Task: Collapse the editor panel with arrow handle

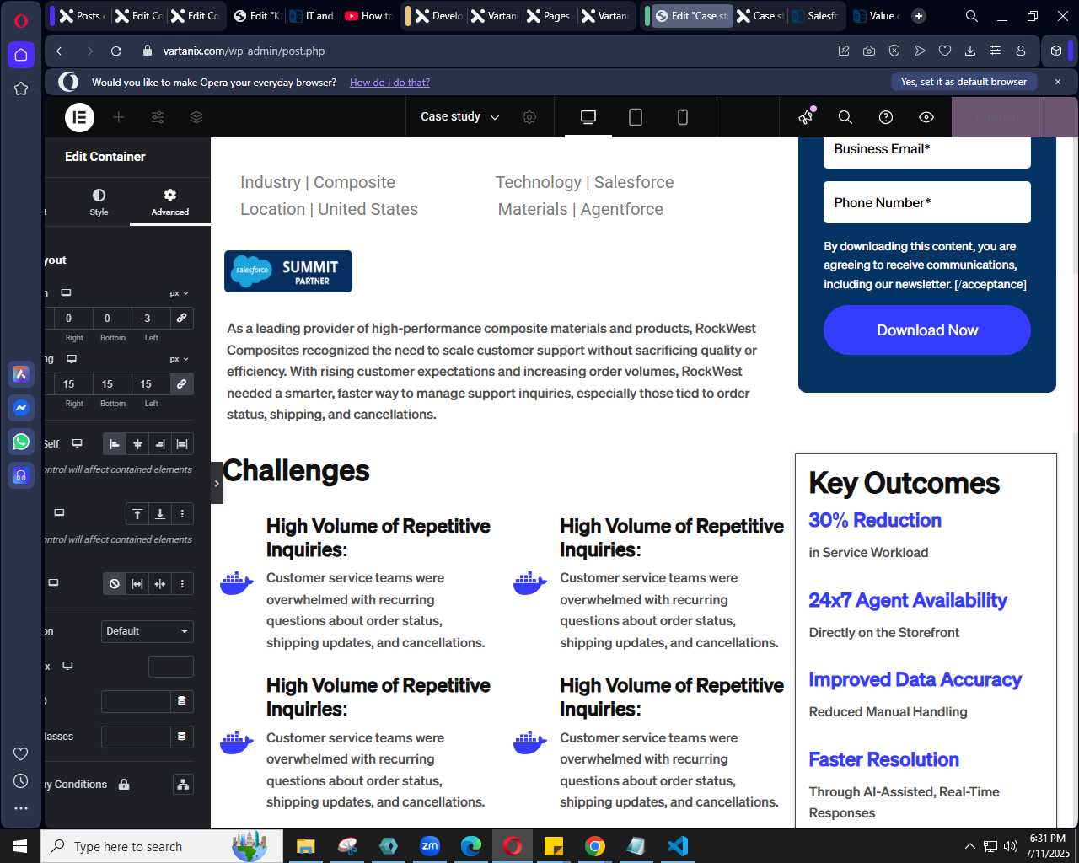Action: [217, 483]
